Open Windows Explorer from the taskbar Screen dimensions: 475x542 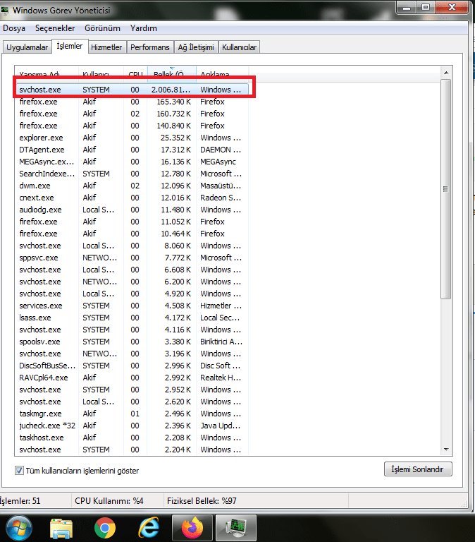(61, 529)
